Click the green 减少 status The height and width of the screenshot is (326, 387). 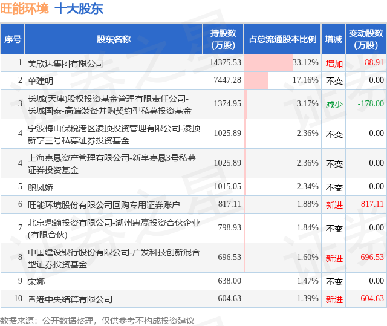pos(334,105)
